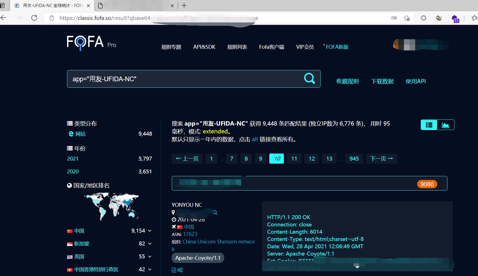Select the list view icon
The image size is (478, 276).
[429, 125]
